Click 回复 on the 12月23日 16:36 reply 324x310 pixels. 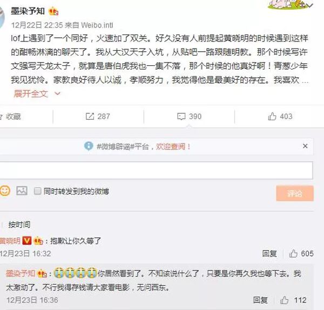pos(260,300)
